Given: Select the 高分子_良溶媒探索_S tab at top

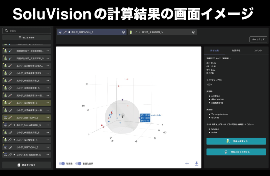Looking at the screenshot, I should (162, 32).
